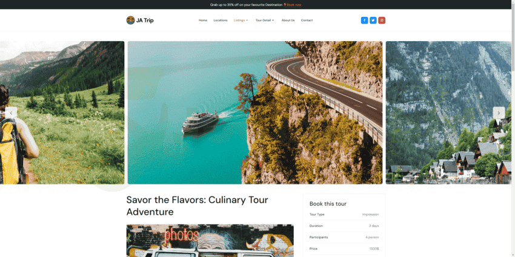Image resolution: width=515 pixels, height=257 pixels.
Task: Open the Locations menu item
Action: (221, 21)
